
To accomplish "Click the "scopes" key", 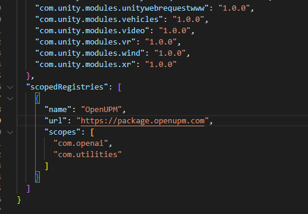I will pos(62,132).
